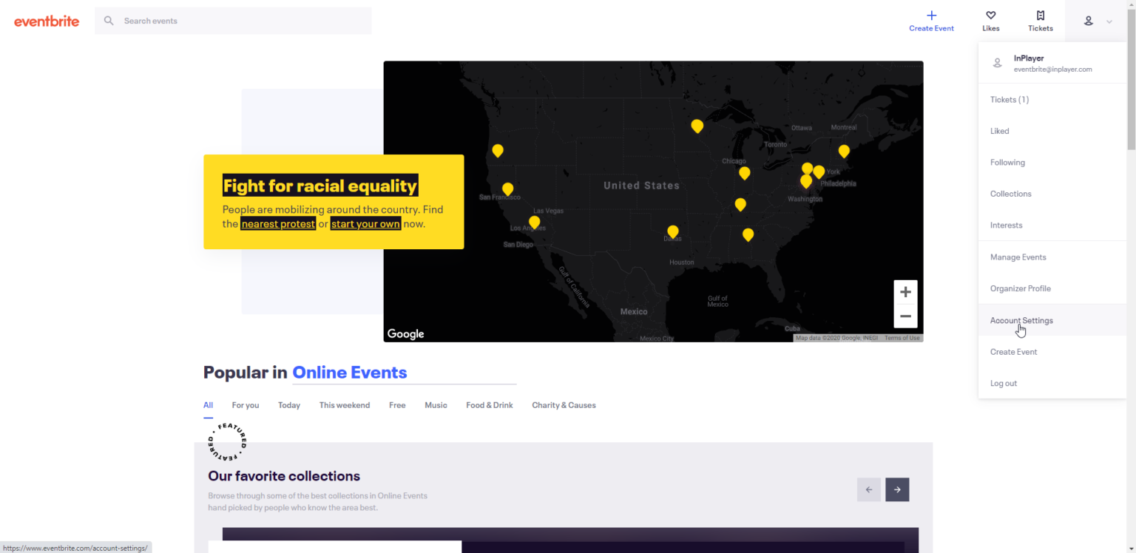Zoom out on the map with minus button

point(905,316)
